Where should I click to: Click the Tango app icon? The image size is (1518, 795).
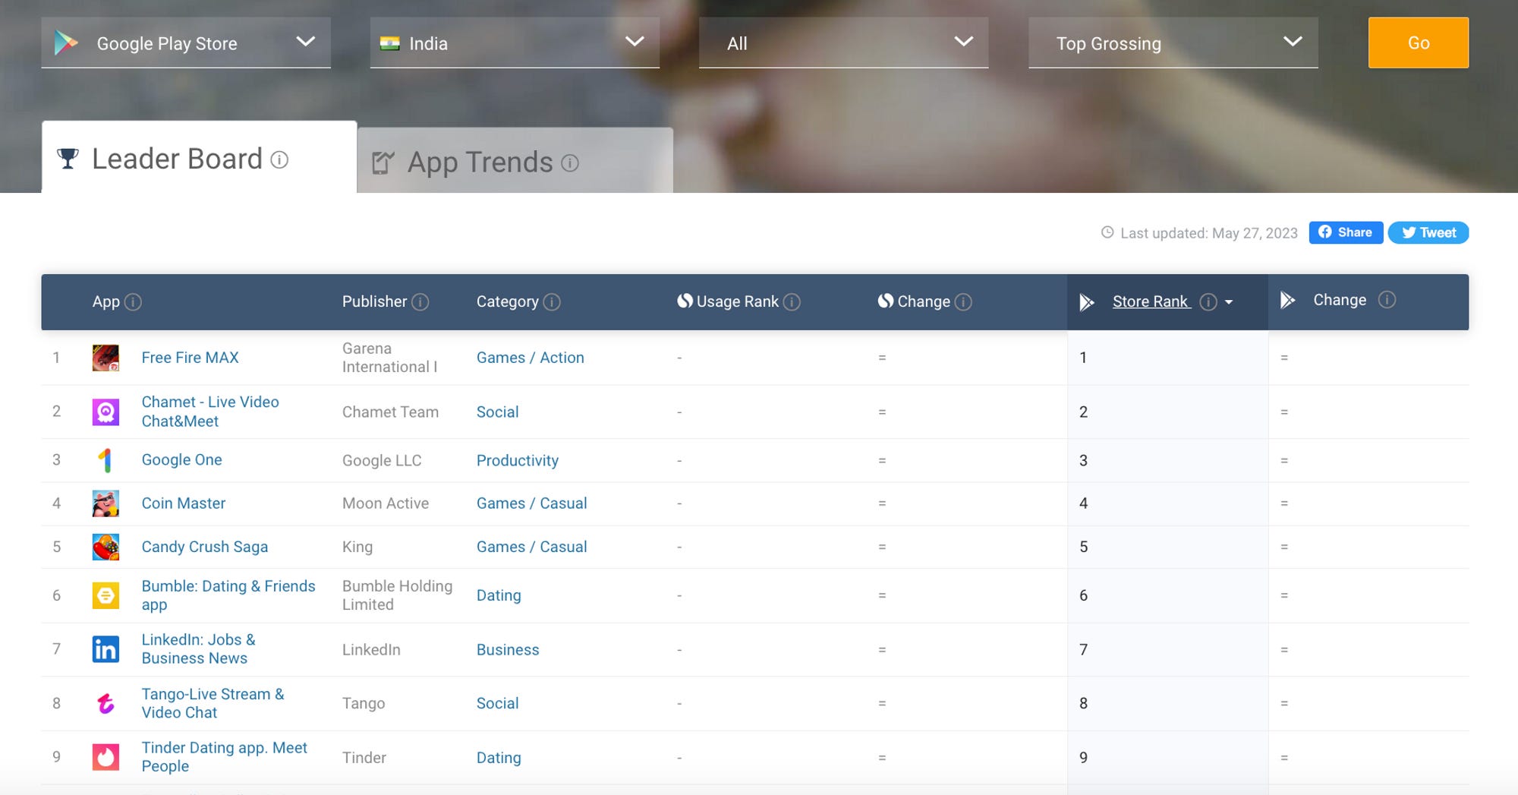[x=106, y=703]
